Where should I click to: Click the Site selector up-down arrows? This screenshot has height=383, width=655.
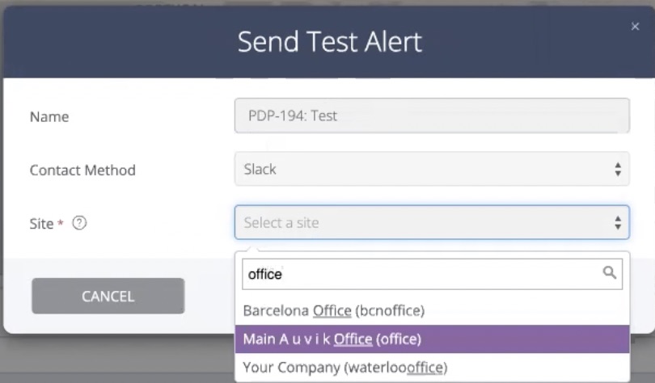click(x=618, y=222)
